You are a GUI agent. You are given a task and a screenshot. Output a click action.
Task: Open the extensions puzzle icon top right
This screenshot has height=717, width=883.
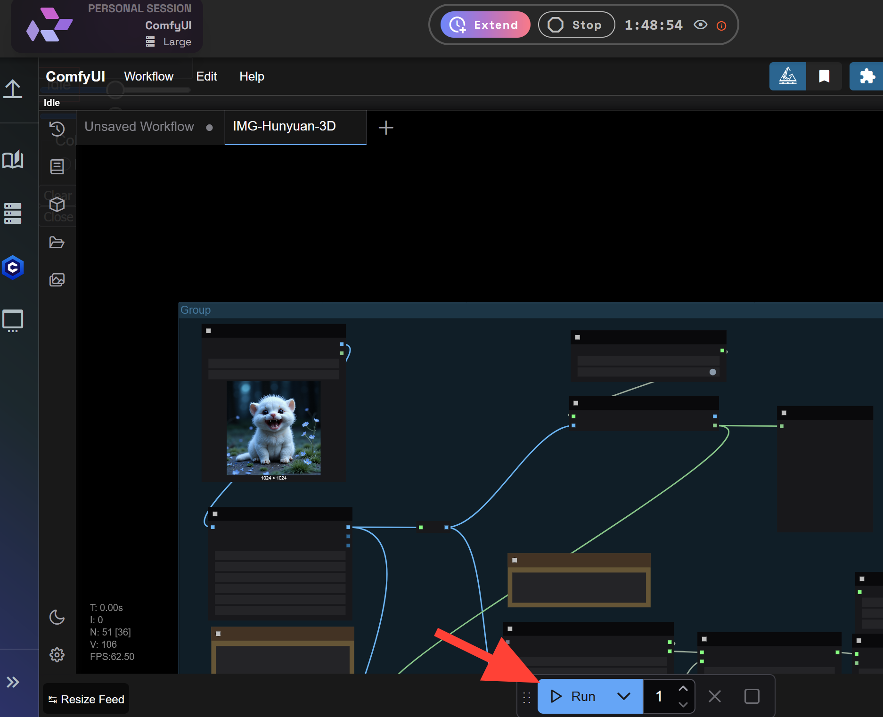867,76
